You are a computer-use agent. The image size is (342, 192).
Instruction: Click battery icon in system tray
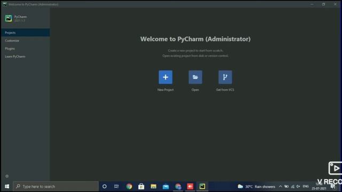(286, 187)
